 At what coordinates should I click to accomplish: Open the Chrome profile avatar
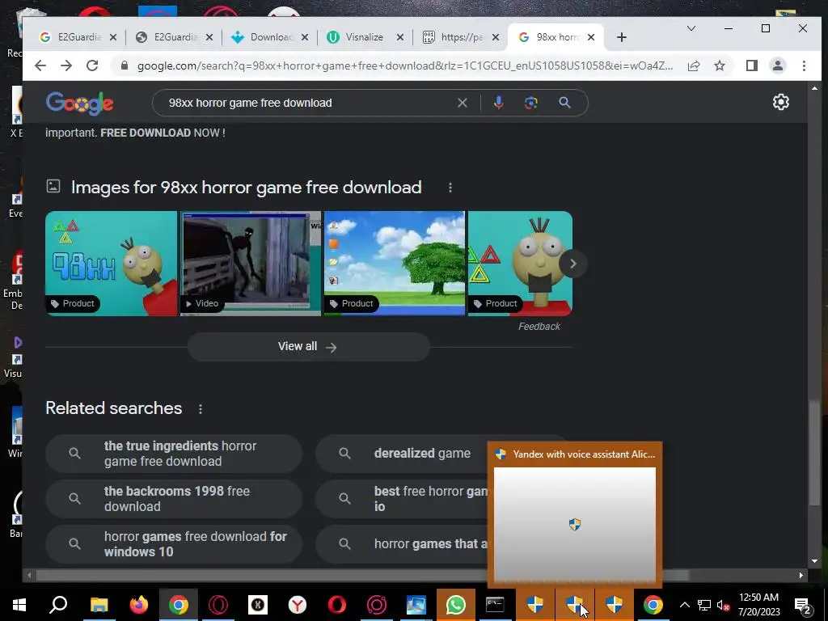click(778, 65)
